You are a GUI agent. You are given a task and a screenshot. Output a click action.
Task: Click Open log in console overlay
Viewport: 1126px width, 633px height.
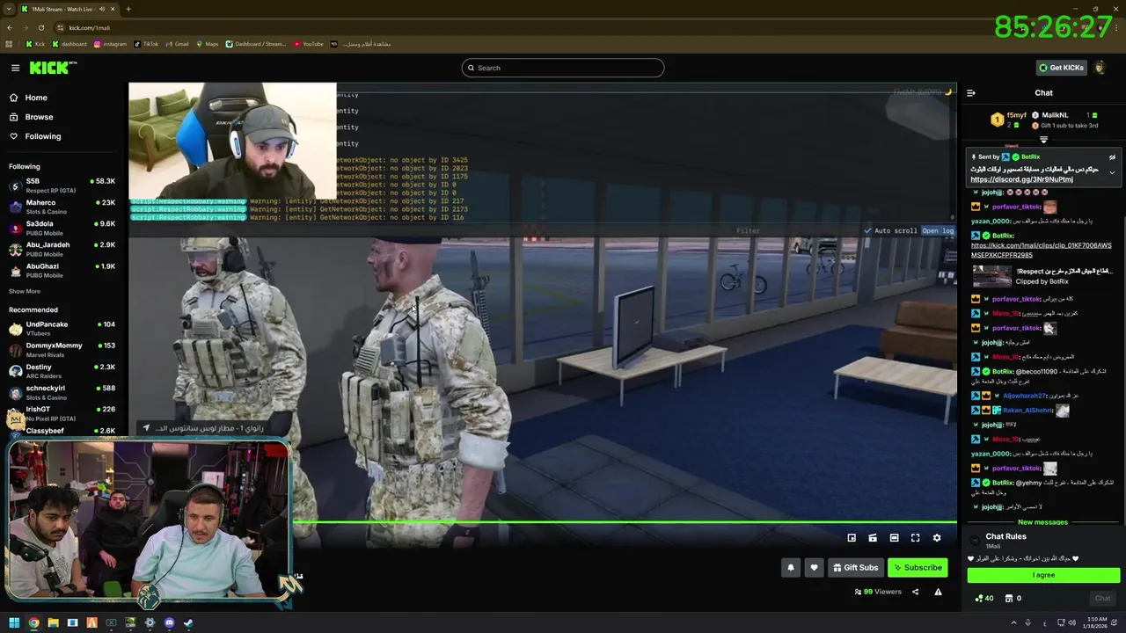[x=938, y=230]
